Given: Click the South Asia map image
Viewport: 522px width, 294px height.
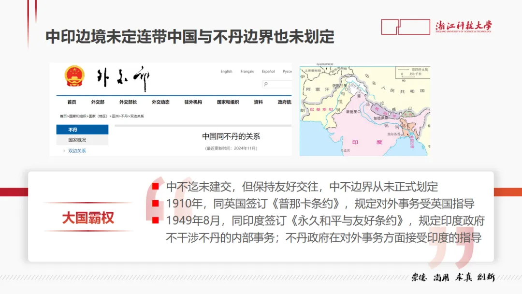Looking at the screenshot, I should pos(365,111).
